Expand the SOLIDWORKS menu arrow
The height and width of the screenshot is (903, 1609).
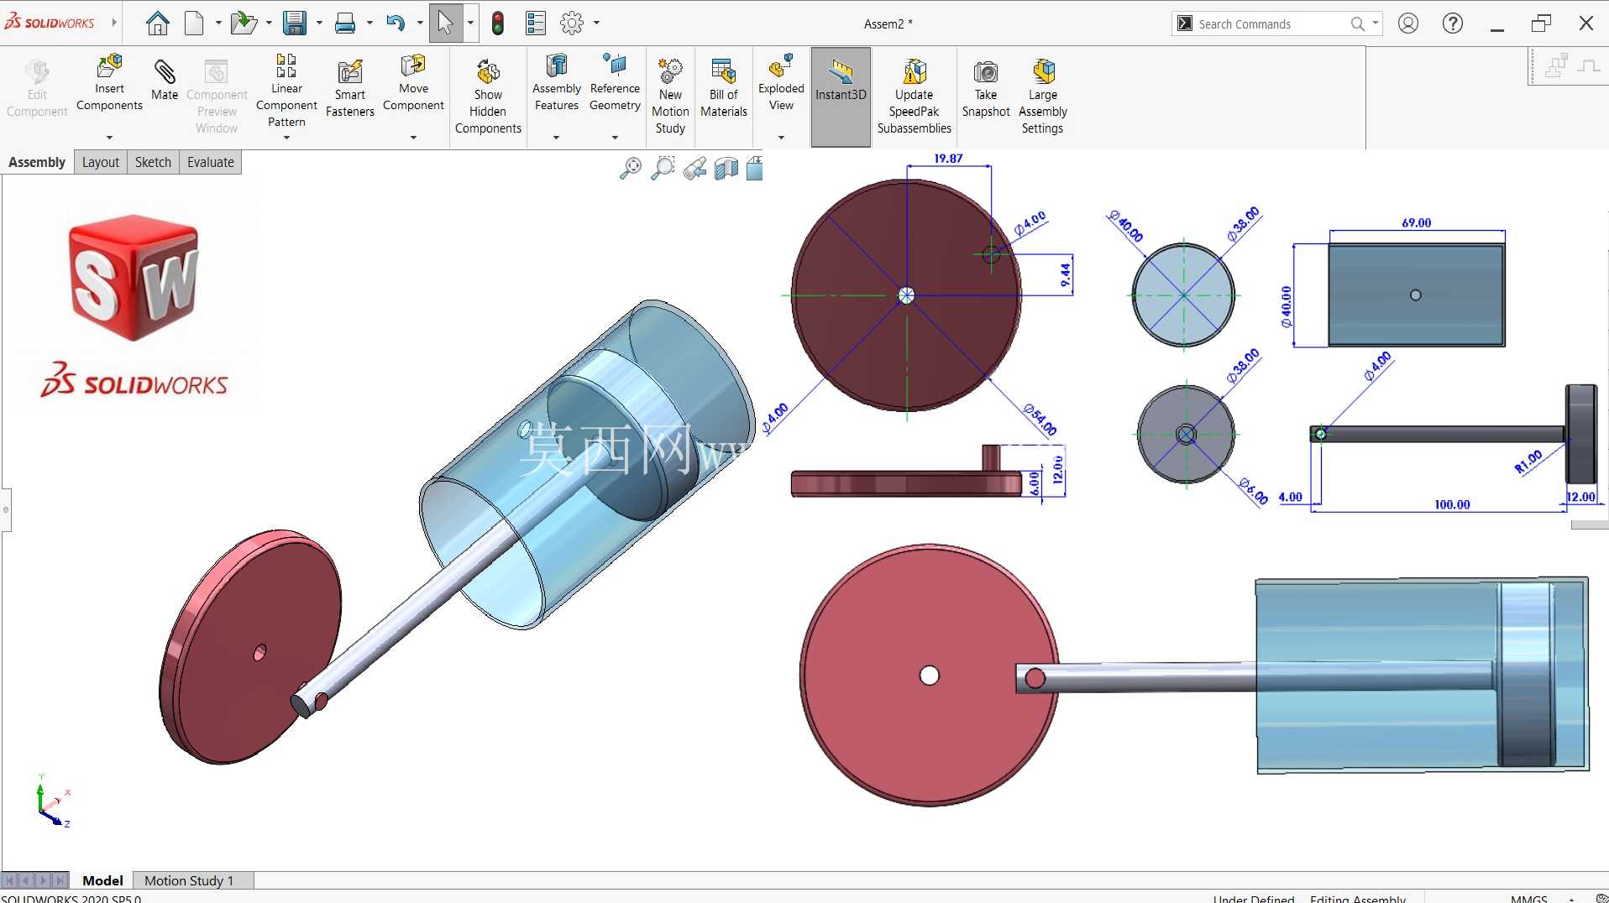point(114,23)
